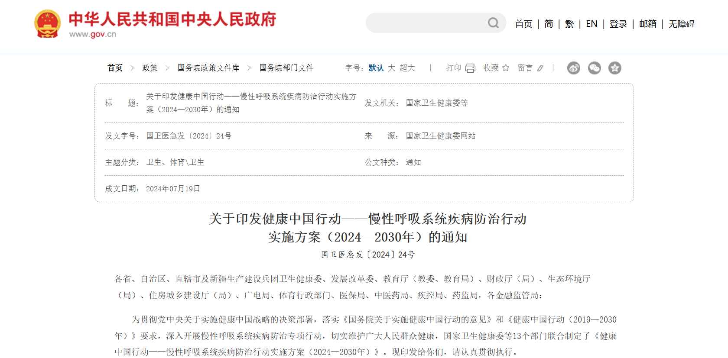Open 邮箱 mailbox link
This screenshot has width=728, height=358.
(x=648, y=24)
